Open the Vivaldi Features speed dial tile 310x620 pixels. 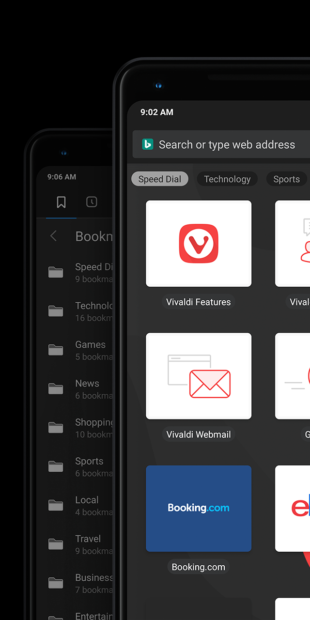199,243
